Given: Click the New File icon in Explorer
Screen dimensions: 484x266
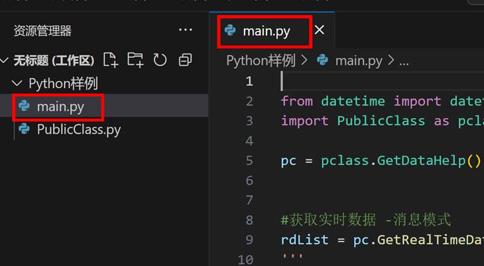Looking at the screenshot, I should pyautogui.click(x=111, y=60).
